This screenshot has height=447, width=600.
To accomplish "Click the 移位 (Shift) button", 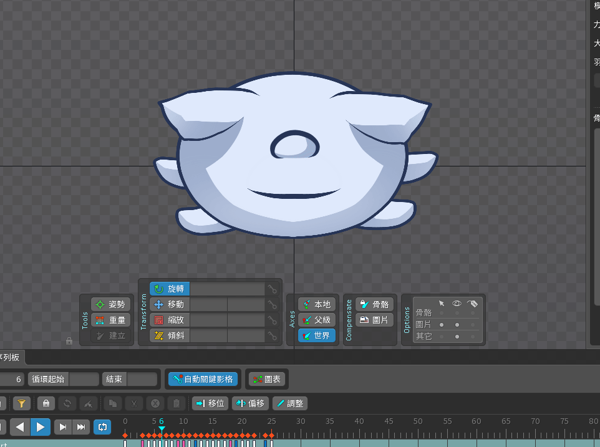I will (210, 403).
